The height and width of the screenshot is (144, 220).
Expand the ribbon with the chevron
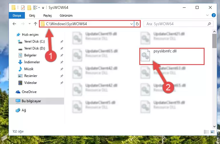pyautogui.click(x=207, y=15)
